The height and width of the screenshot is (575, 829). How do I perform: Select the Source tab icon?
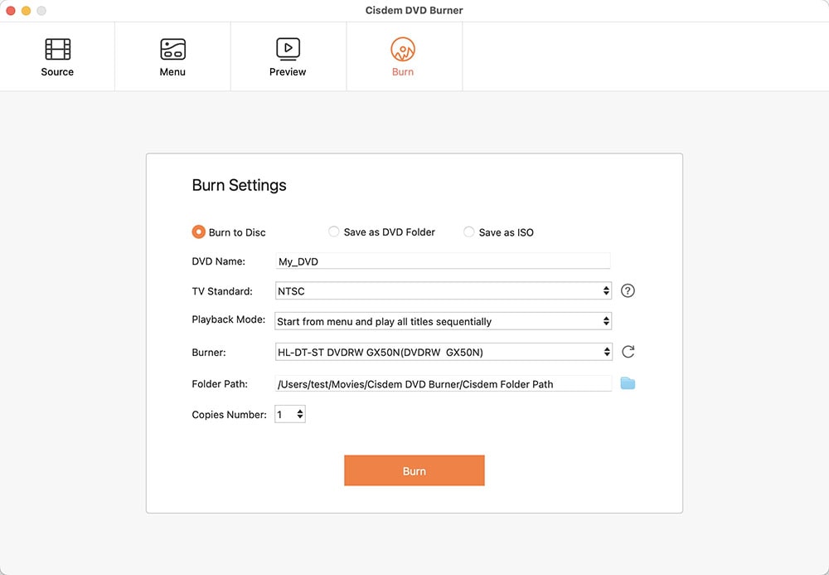(56, 49)
